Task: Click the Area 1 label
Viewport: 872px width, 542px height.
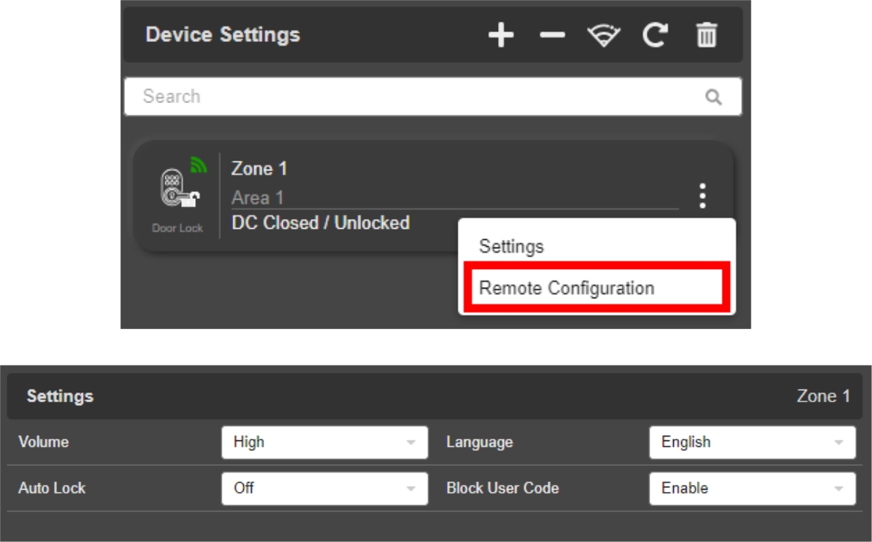Action: (x=257, y=197)
